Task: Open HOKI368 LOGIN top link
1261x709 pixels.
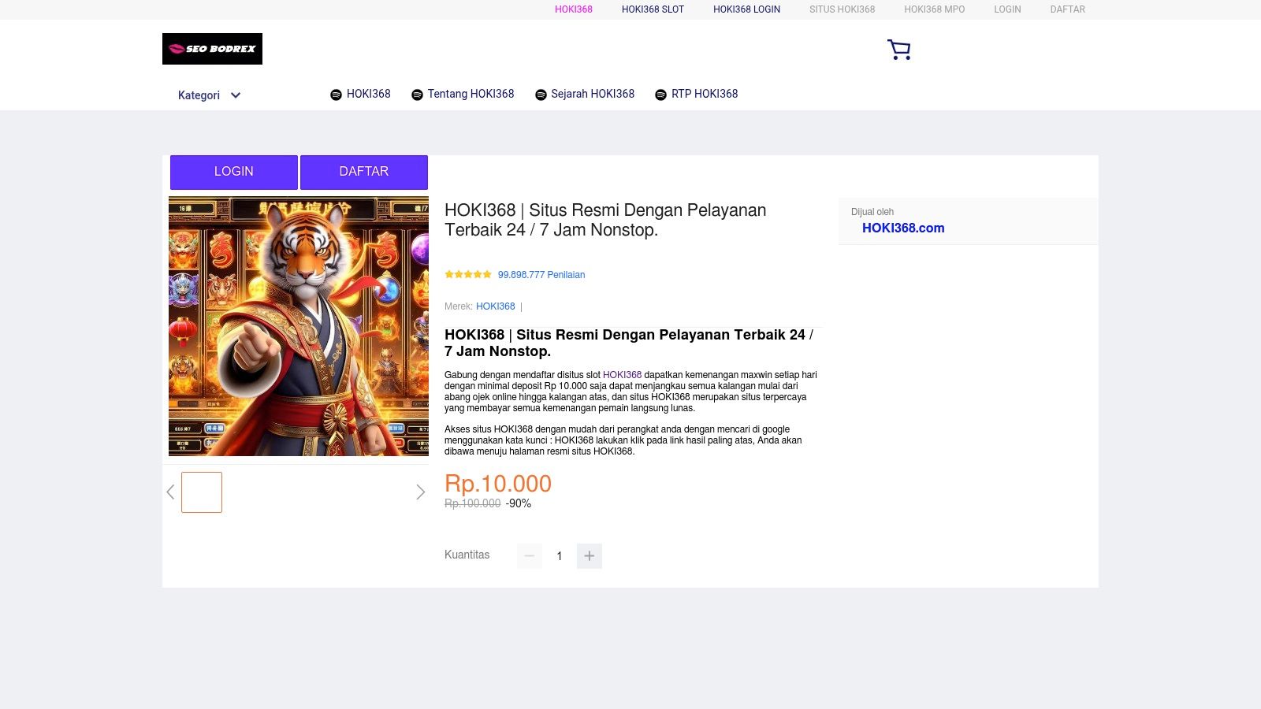Action: pos(746,9)
